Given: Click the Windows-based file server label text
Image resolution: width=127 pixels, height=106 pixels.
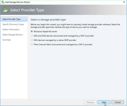Looking at the screenshot, I should click(45, 31).
